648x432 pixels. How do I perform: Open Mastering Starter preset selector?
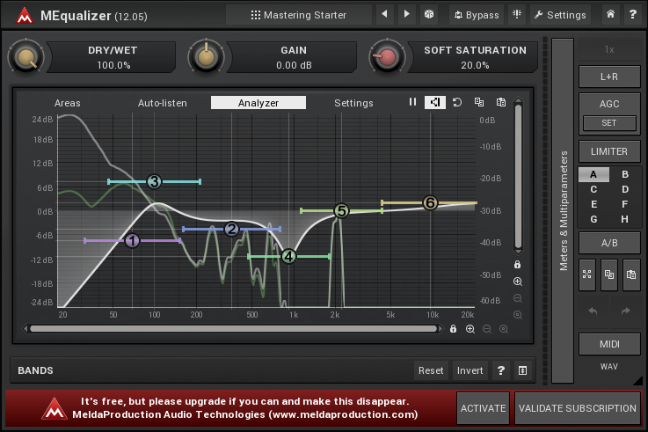298,15
